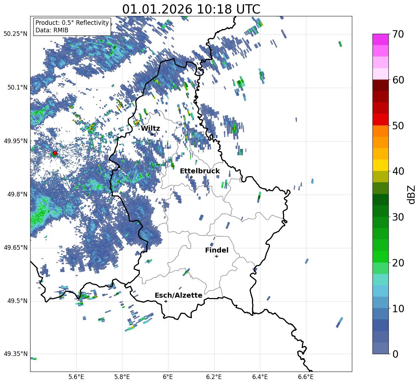Select the Wiltz city label
Screen dimensions: 420x384
click(150, 129)
